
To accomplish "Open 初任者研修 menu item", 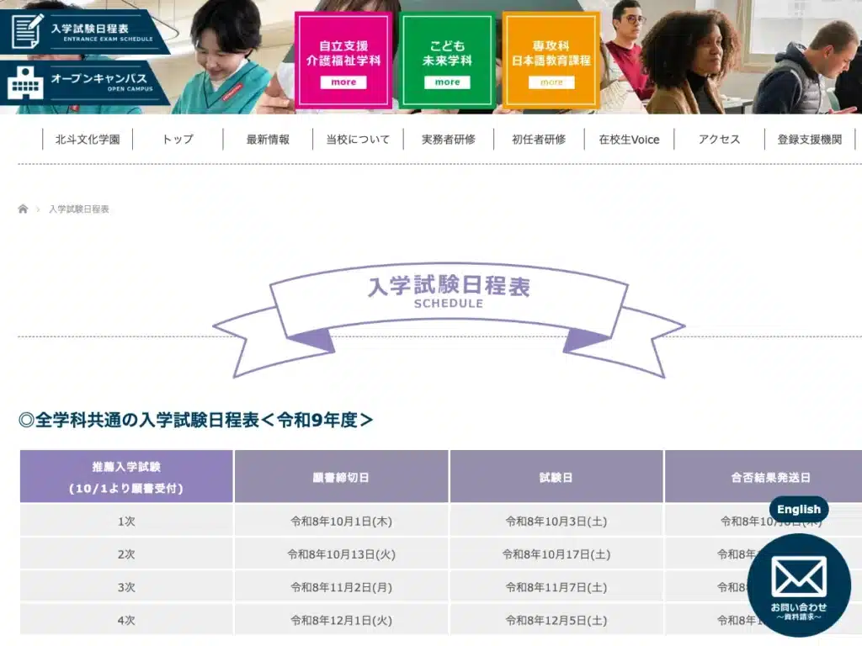I will coord(539,140).
